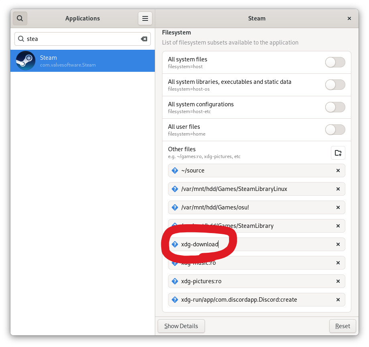Screen dimensions: 369x347
Task: Click the info icon beside ~/source
Action: [x=175, y=170]
